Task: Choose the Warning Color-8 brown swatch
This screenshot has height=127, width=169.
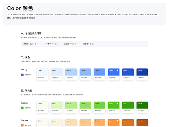Action: coord(142,123)
